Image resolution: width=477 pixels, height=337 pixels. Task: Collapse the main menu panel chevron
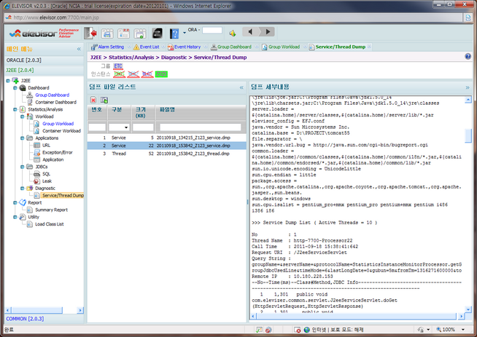[79, 49]
